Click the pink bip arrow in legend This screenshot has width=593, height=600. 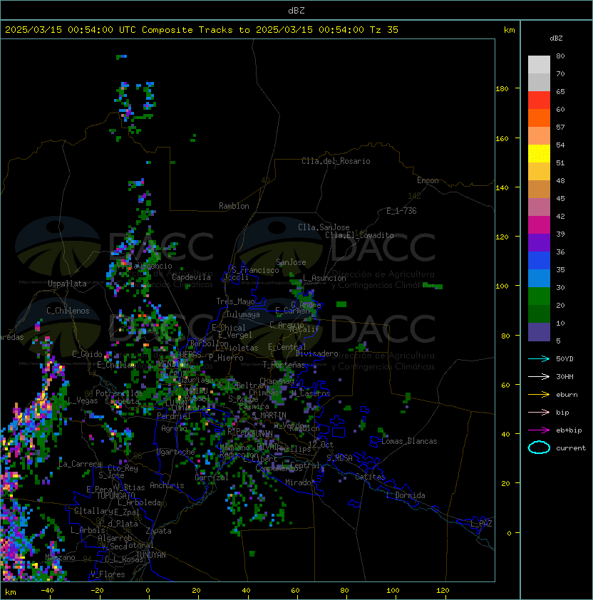tap(539, 412)
